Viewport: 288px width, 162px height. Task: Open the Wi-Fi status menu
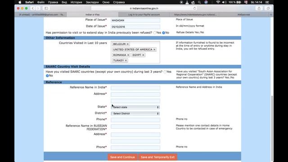(x=218, y=2)
